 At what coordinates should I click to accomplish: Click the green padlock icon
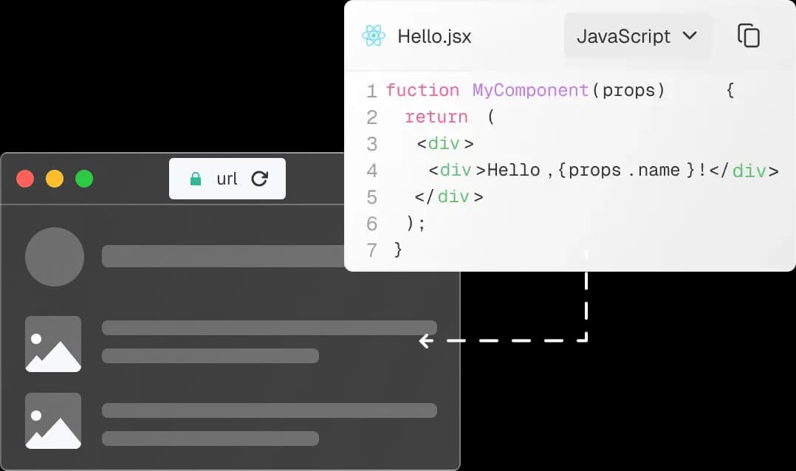tap(196, 179)
